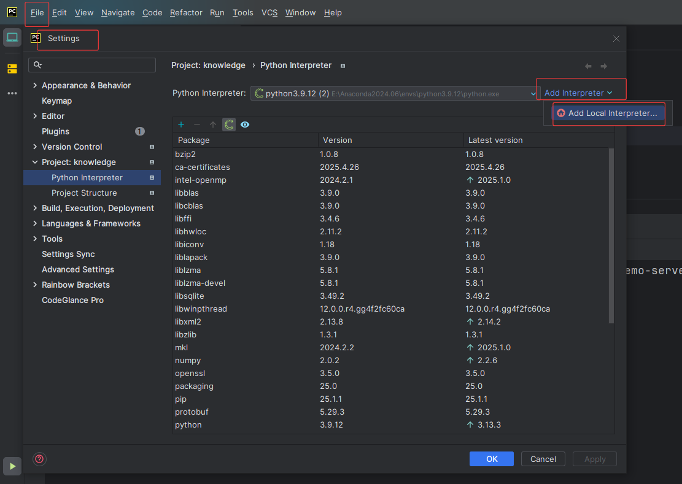Install a new package with the plus icon
This screenshot has width=682, height=484.
(x=180, y=125)
